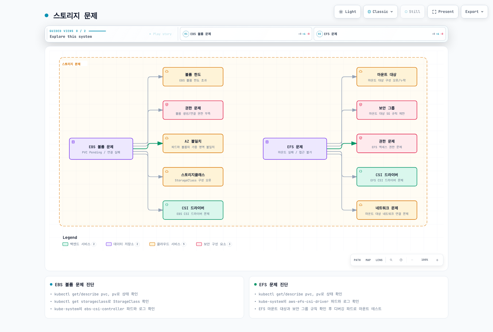Click the ebs-csi-controller 파드와 로그 확인 line
Image resolution: width=493 pixels, height=332 pixels.
pyautogui.click(x=104, y=309)
